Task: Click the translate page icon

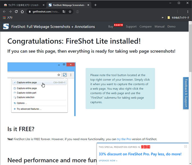Action: tap(64, 12)
